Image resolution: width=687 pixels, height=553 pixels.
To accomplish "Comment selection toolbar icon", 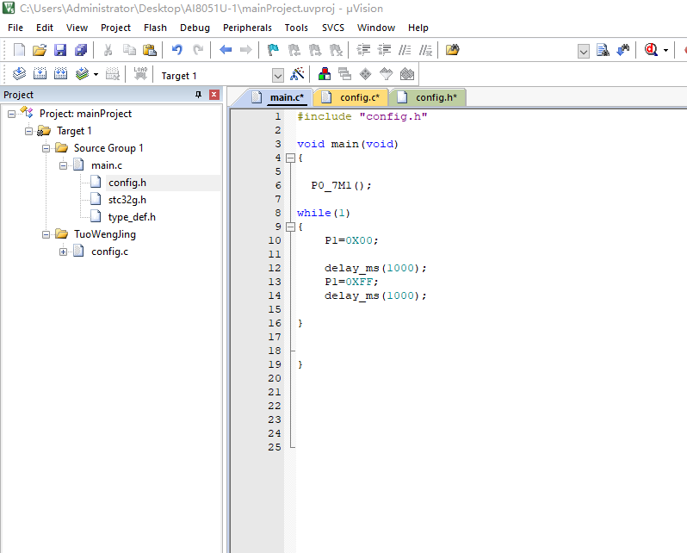I will pyautogui.click(x=405, y=50).
